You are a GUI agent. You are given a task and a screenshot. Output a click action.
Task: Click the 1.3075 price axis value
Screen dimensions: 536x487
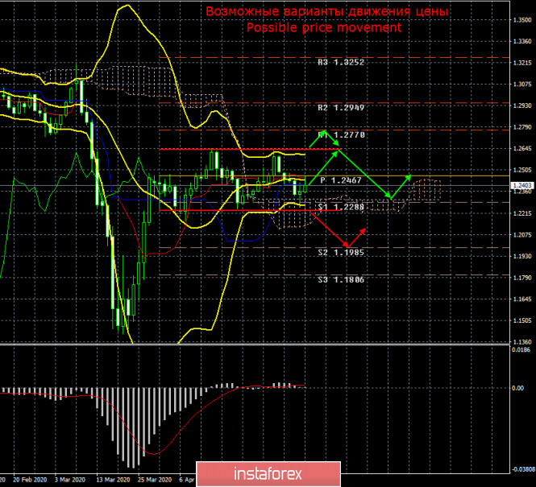click(x=522, y=85)
